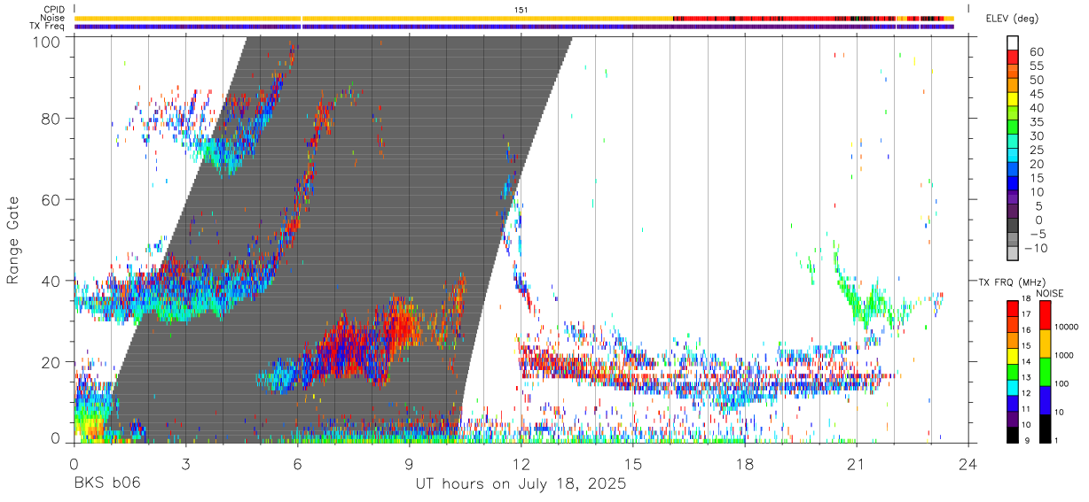Click the 100 label on NOISE colorbar
Screen dimensions: 1089x502
1061,384
